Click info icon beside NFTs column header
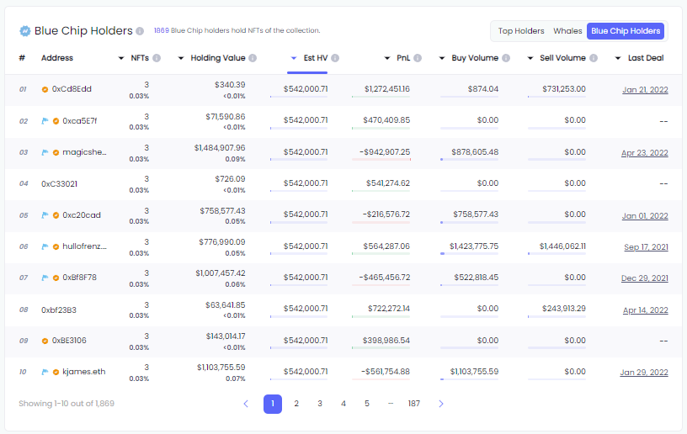Viewport: 687px width, 434px height. click(x=157, y=58)
